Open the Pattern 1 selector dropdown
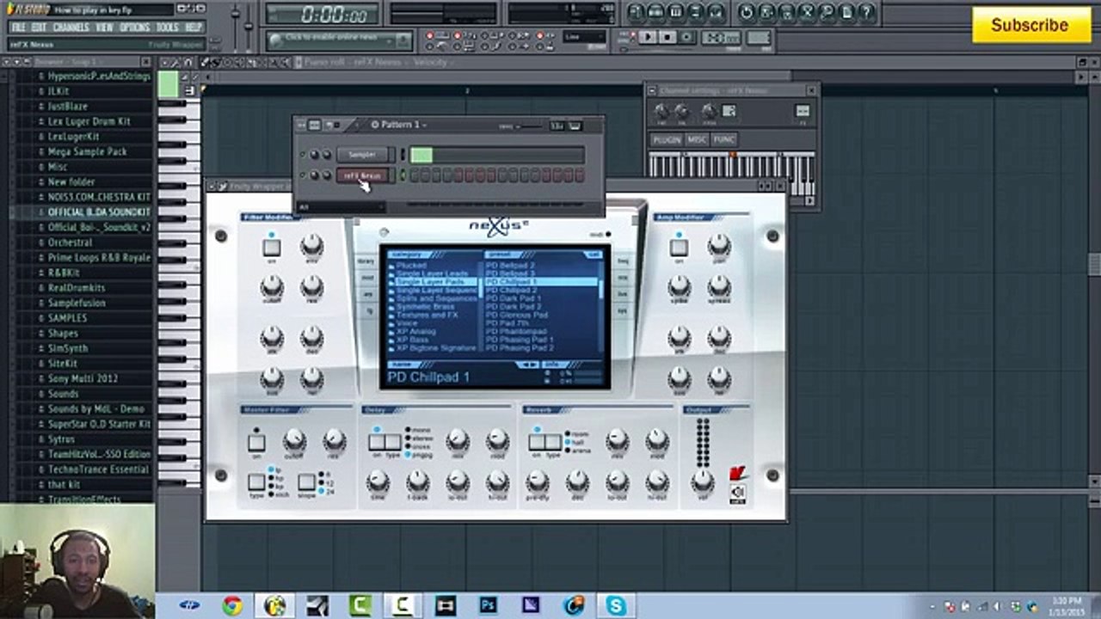Viewport: 1101px width, 619px height. point(400,126)
